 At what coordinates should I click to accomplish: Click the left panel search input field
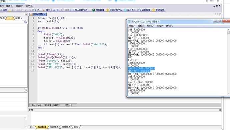click(x=12, y=22)
